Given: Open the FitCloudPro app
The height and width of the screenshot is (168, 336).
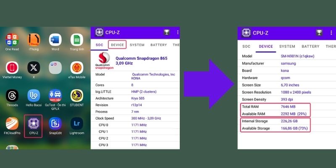Looking at the screenshot, I should [x=12, y=123].
